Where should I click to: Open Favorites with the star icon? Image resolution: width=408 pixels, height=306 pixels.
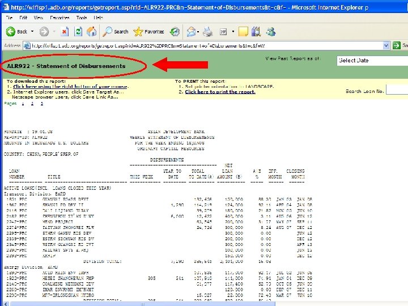pos(148,32)
